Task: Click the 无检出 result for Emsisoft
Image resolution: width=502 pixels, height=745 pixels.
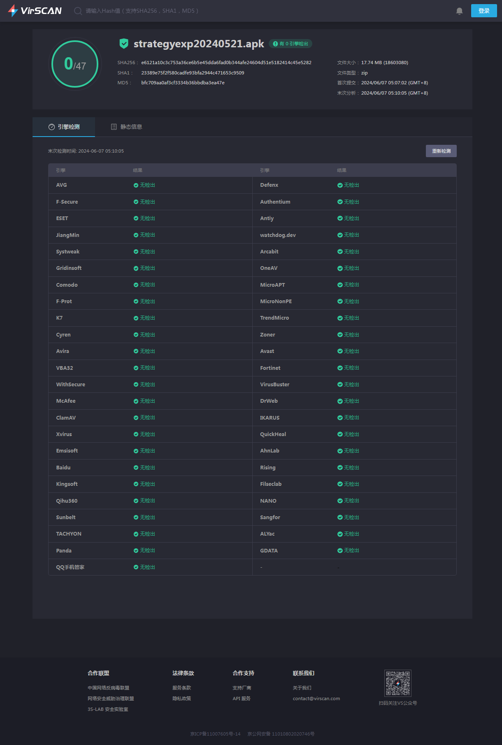Action: click(x=147, y=451)
